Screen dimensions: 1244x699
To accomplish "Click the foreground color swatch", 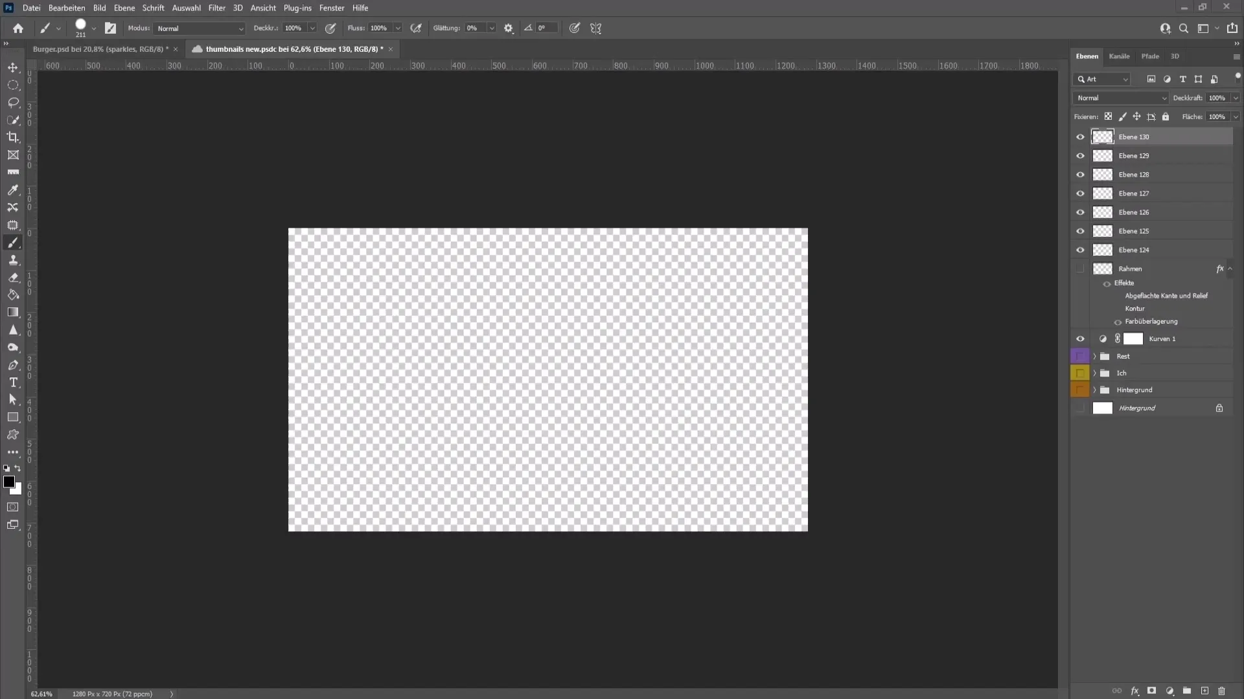I will [8, 482].
